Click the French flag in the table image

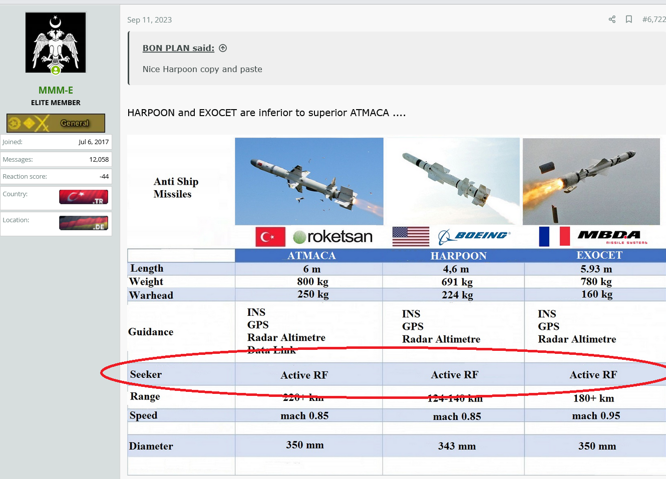click(x=554, y=236)
